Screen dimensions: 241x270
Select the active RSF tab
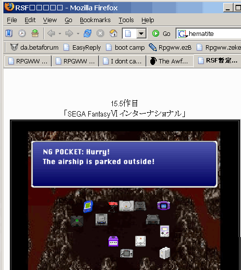point(218,60)
